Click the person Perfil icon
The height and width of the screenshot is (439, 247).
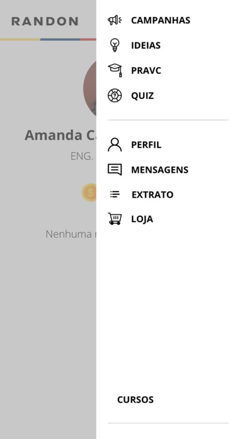pyautogui.click(x=115, y=144)
